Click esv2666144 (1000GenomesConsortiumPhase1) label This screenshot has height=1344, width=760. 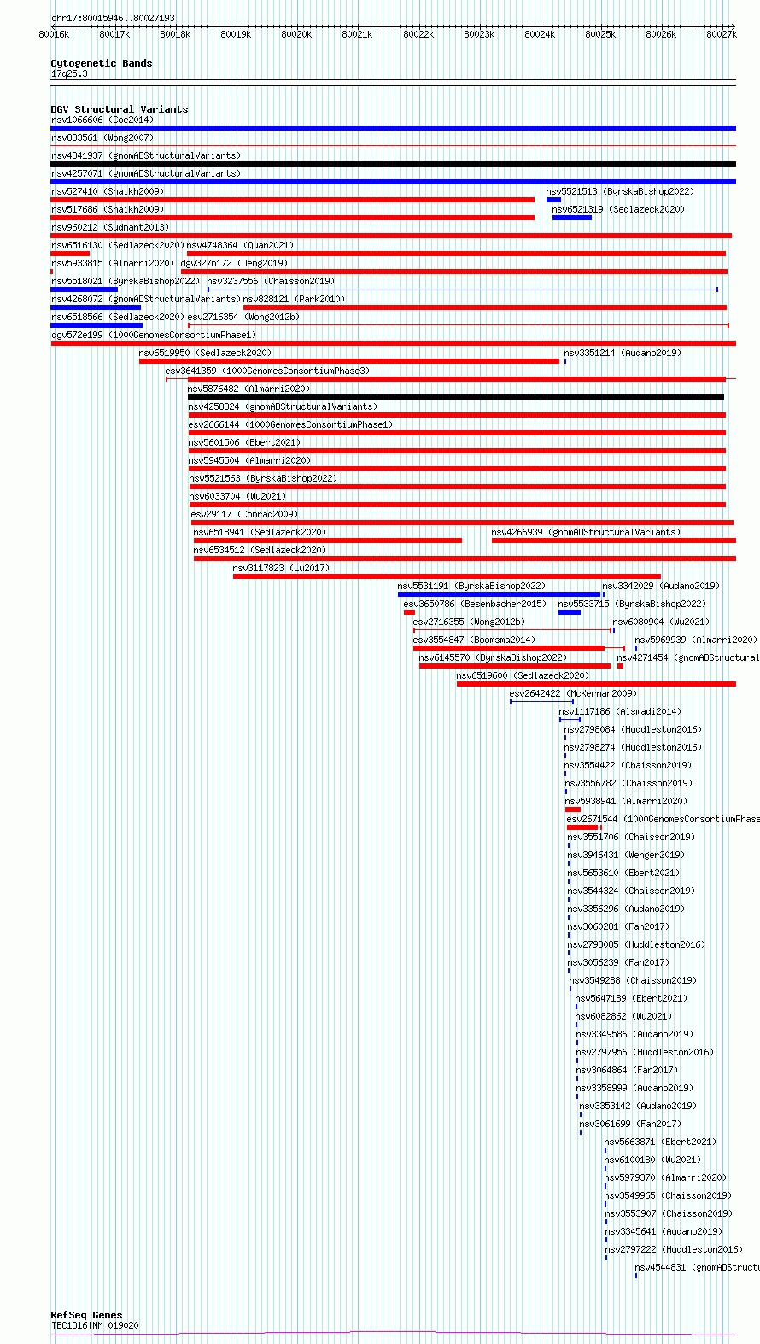pos(290,424)
